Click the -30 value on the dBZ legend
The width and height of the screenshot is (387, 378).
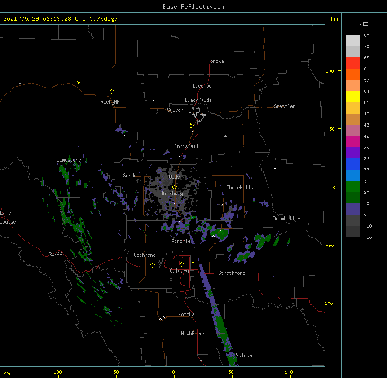click(x=368, y=237)
